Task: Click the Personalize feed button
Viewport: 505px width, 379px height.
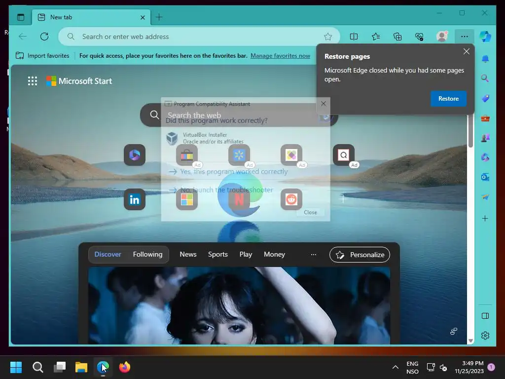Action: coord(360,255)
